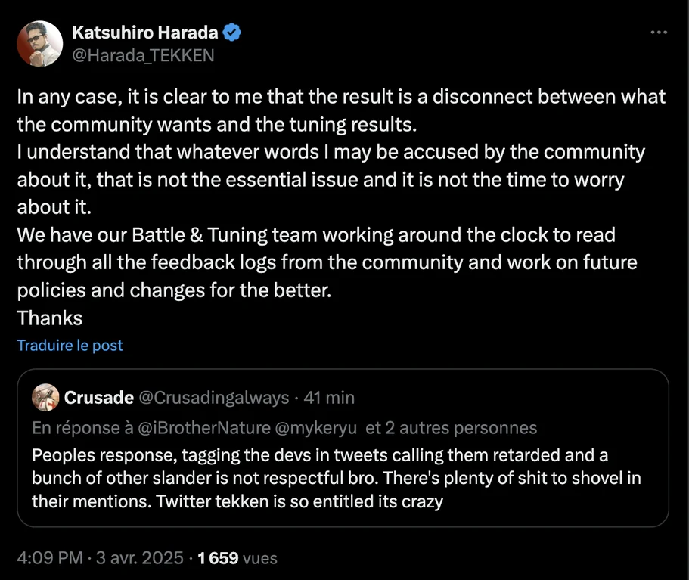
Task: Open the @Crusadingalways handle
Action: (x=215, y=398)
